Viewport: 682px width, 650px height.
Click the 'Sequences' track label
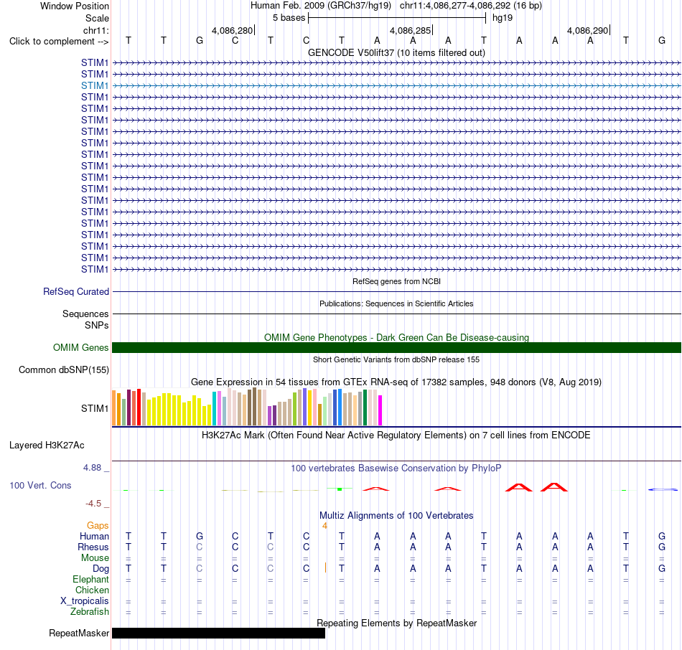tap(85, 314)
